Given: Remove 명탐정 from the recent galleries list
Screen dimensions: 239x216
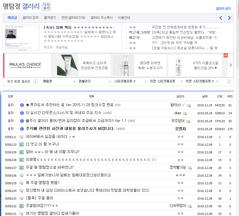Looking at the screenshot, I should pyautogui.click(x=74, y=81).
